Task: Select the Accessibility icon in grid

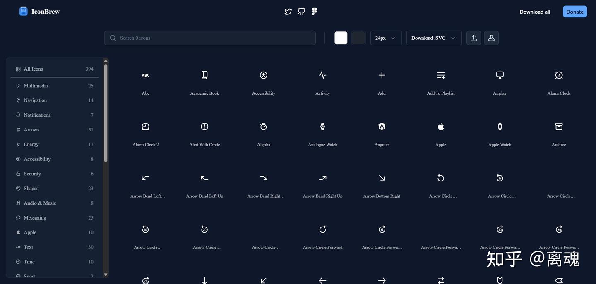Action: pos(264,75)
